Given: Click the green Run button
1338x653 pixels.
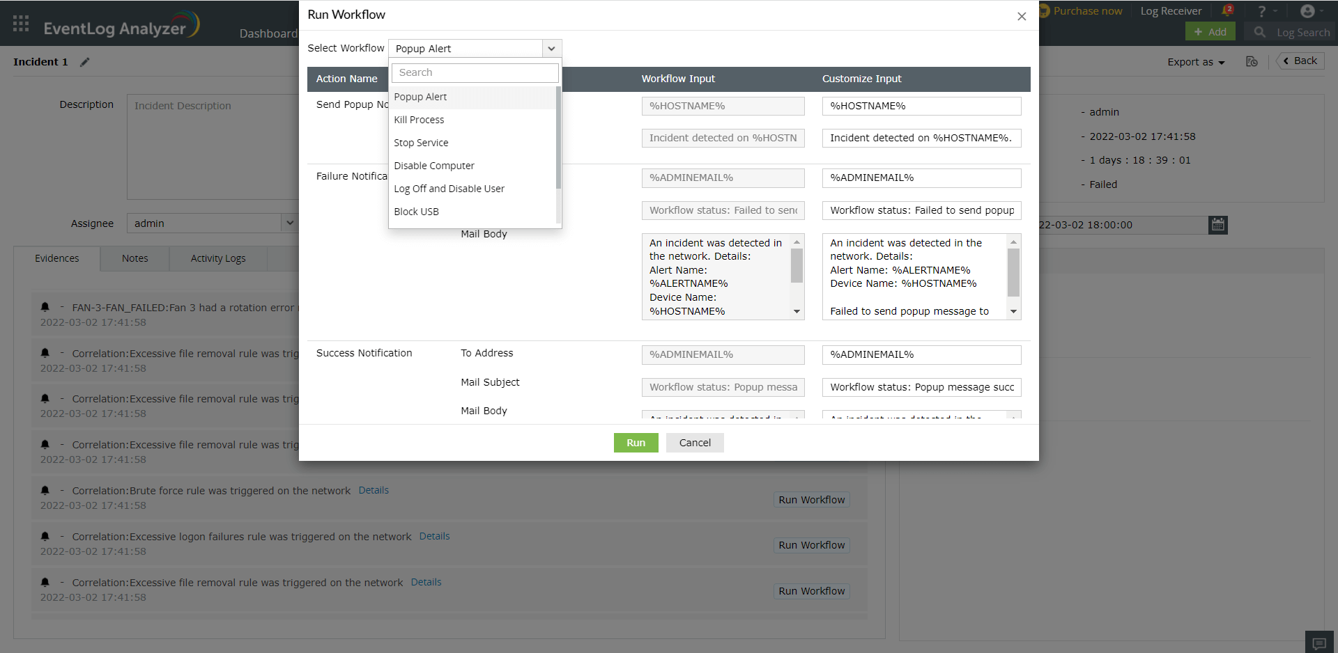Looking at the screenshot, I should pos(635,442).
